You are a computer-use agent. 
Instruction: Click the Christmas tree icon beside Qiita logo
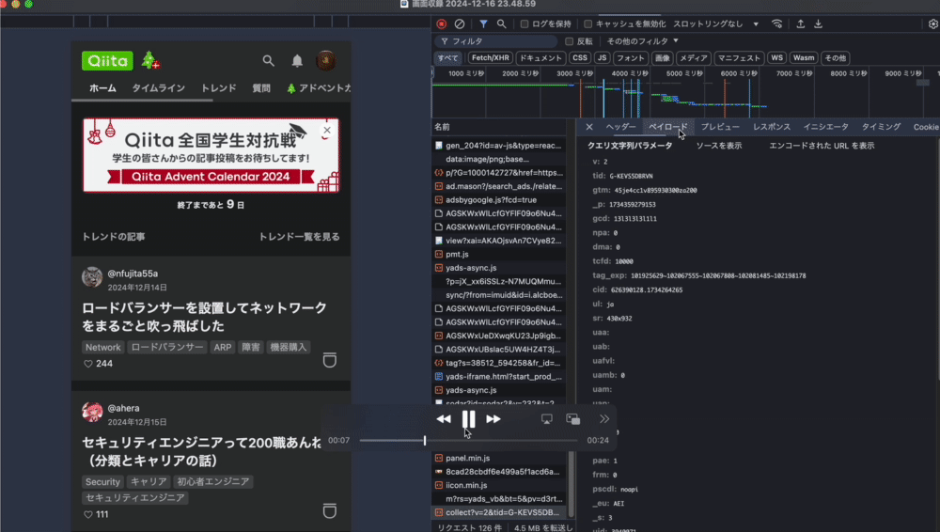(149, 60)
